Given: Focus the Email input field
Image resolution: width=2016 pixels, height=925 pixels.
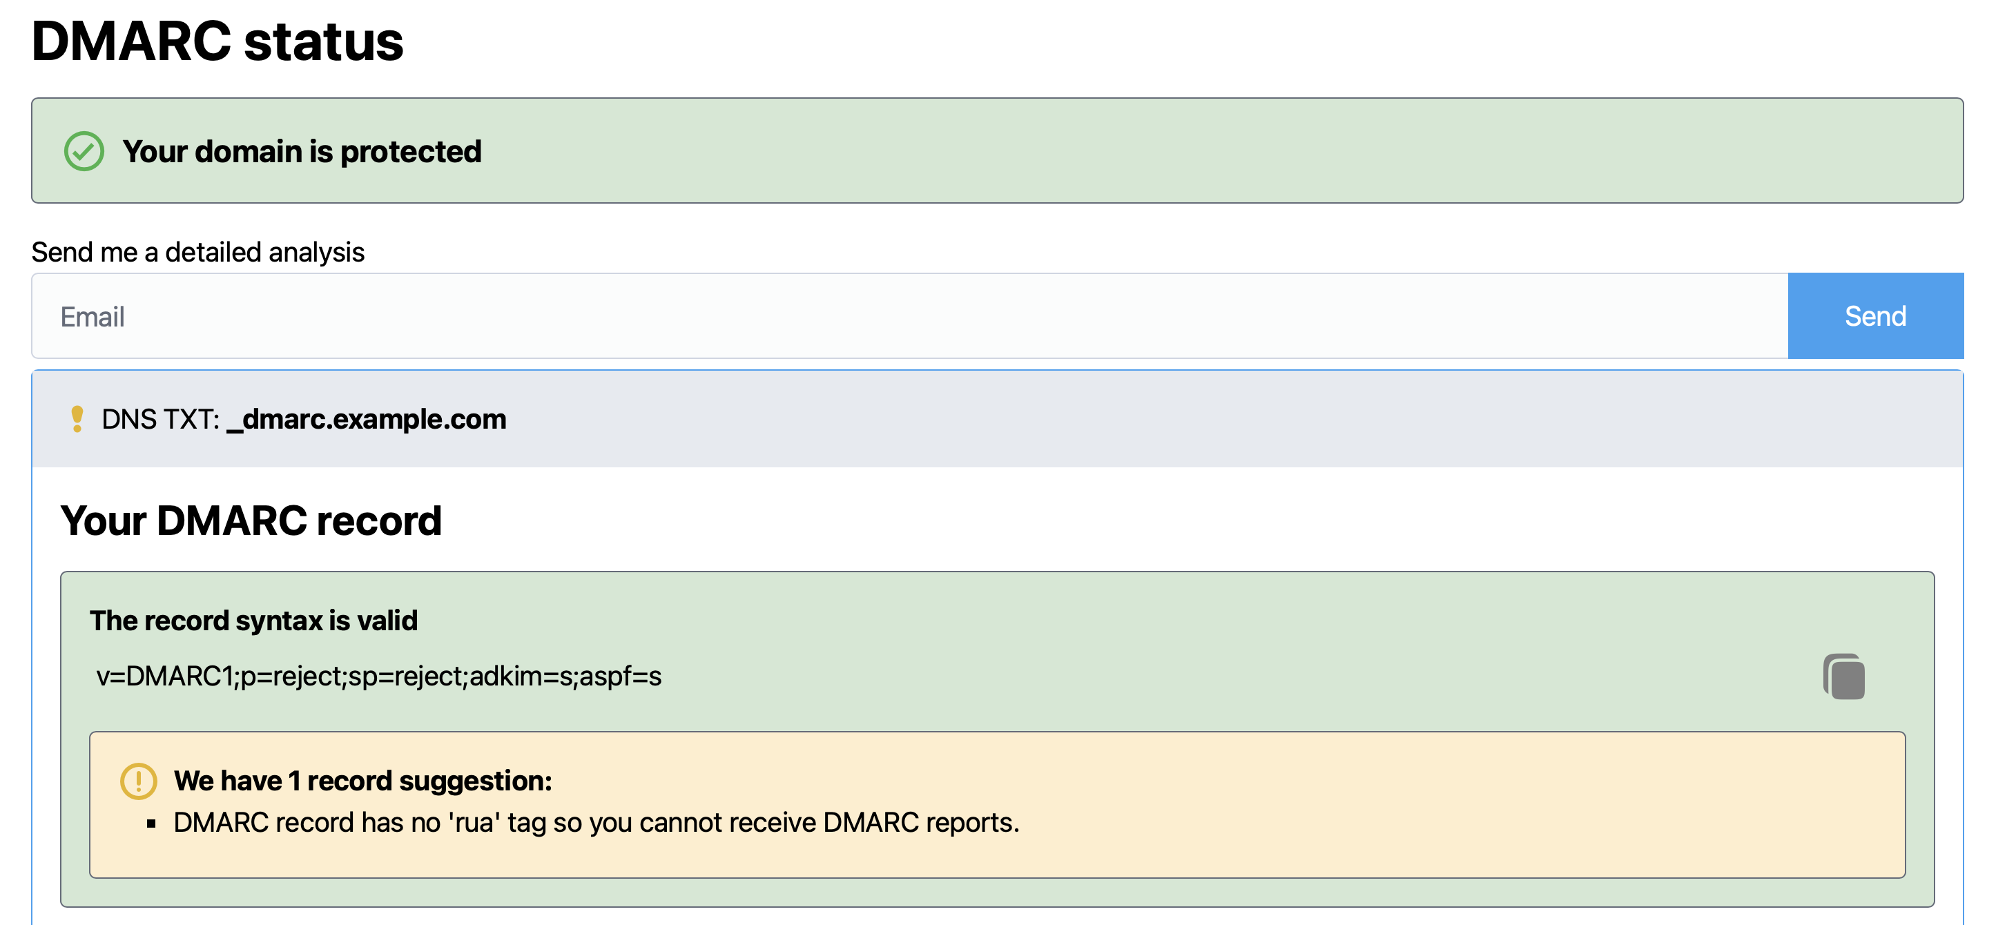Looking at the screenshot, I should click(908, 316).
